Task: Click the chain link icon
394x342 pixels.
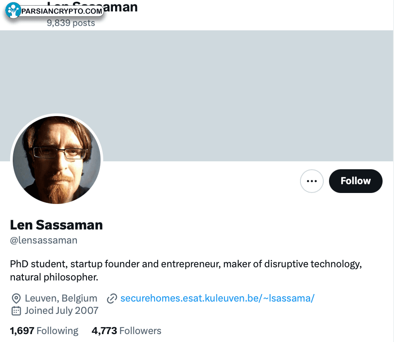Action: [x=112, y=298]
